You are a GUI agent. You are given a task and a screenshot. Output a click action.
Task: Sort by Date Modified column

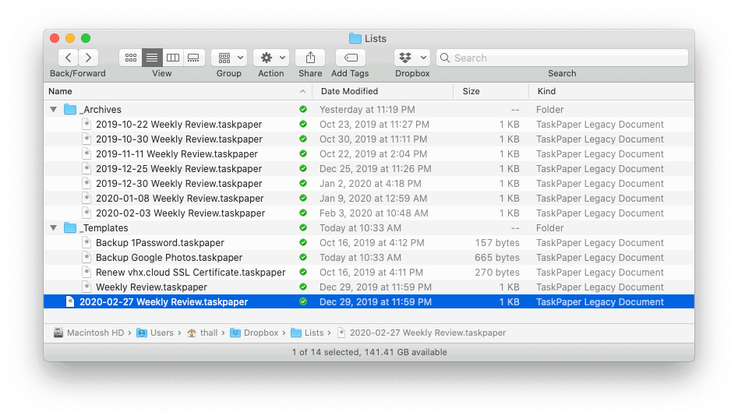click(x=349, y=91)
